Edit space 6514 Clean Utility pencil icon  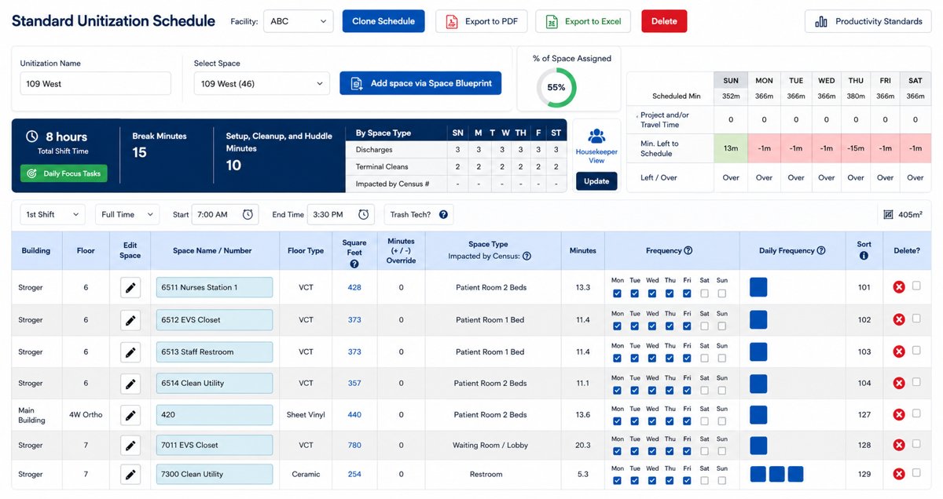(130, 384)
